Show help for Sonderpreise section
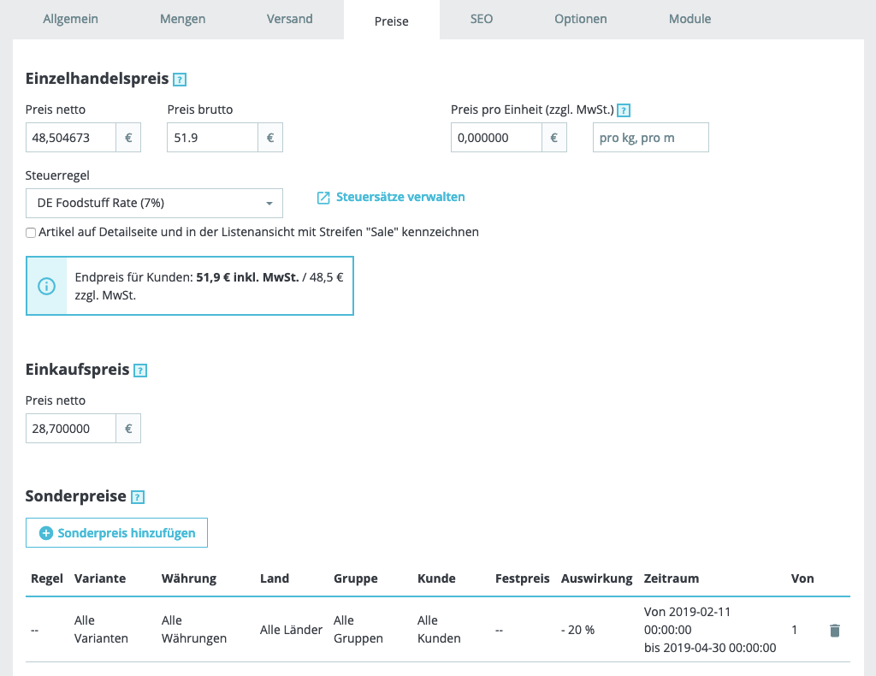This screenshot has width=876, height=676. 138,497
